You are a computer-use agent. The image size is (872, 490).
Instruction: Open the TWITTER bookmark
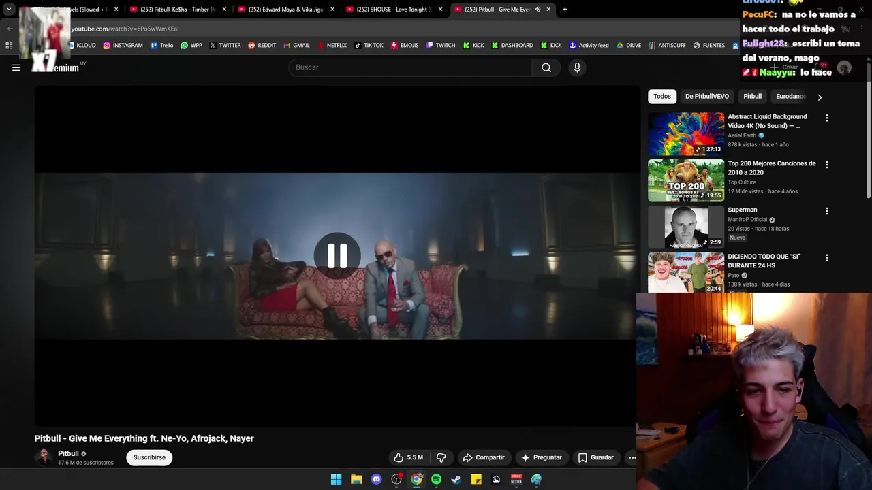tap(225, 46)
